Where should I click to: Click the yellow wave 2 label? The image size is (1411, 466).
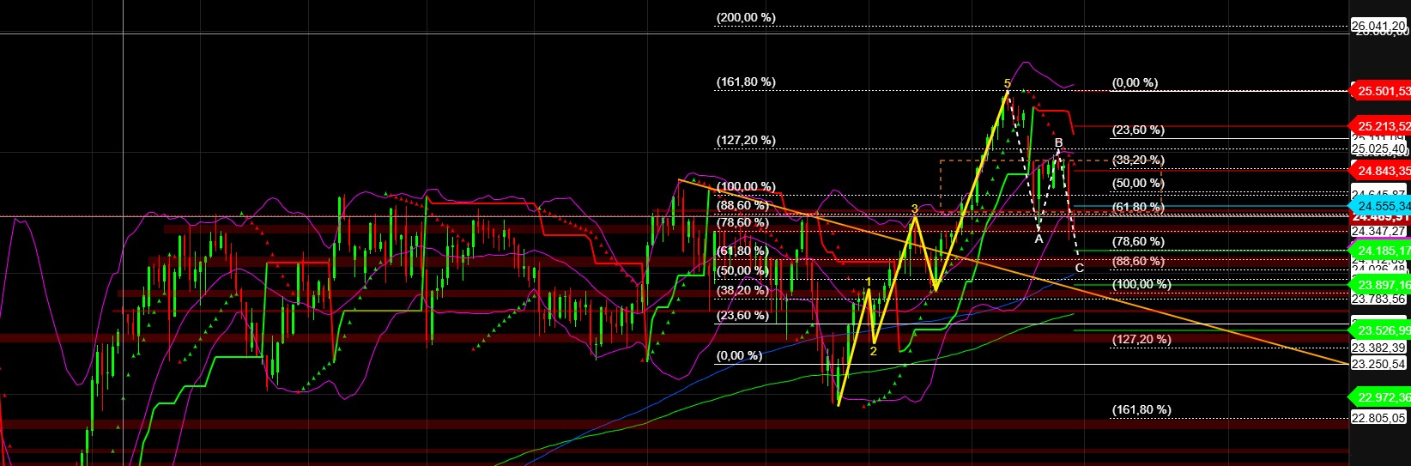click(x=873, y=350)
